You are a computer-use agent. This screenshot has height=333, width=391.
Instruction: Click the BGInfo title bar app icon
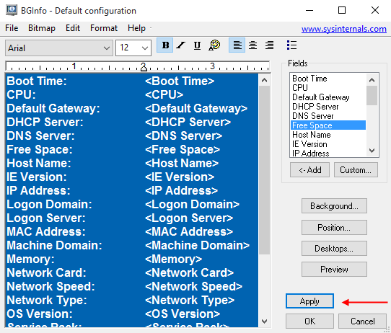(12, 11)
